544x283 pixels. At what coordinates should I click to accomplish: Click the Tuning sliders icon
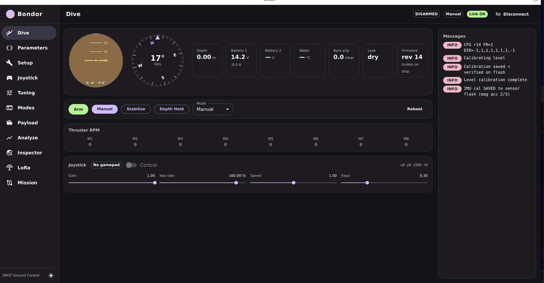coord(9,93)
